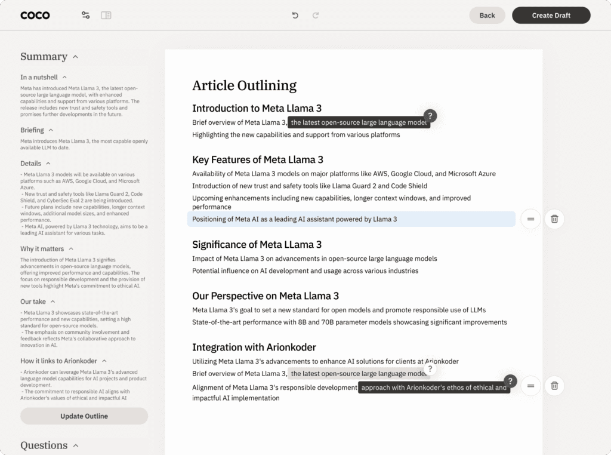Viewport: 611px width, 455px height.
Task: Click 'Potential influence on AI development' line
Action: click(305, 270)
